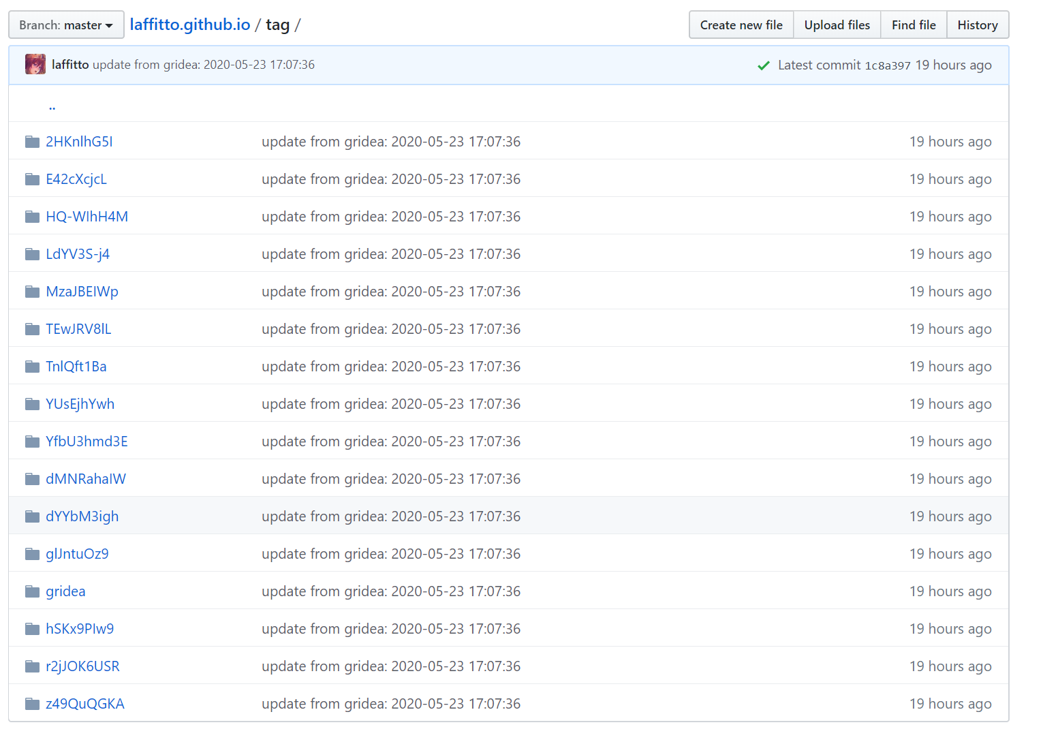1043x742 pixels.
Task: Open the TnlQft1Ba folder
Action: (76, 367)
